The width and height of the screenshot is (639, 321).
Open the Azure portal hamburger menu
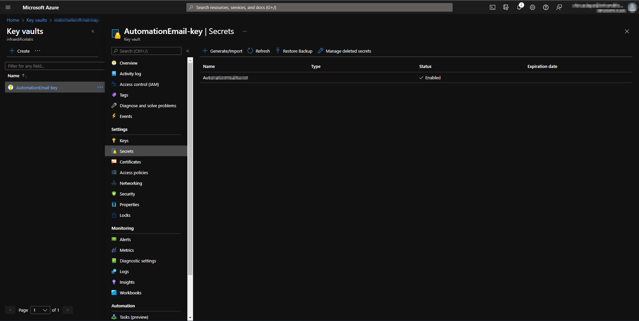[x=8, y=7]
